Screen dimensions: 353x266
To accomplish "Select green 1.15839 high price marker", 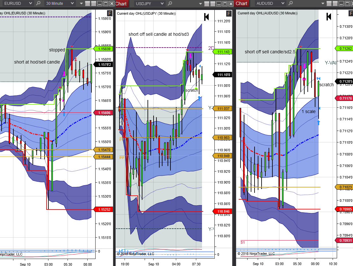I will click(103, 49).
